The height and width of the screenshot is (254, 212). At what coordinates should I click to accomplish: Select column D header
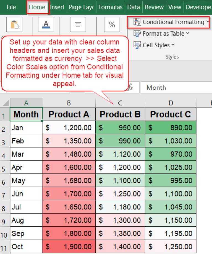[x=171, y=102]
